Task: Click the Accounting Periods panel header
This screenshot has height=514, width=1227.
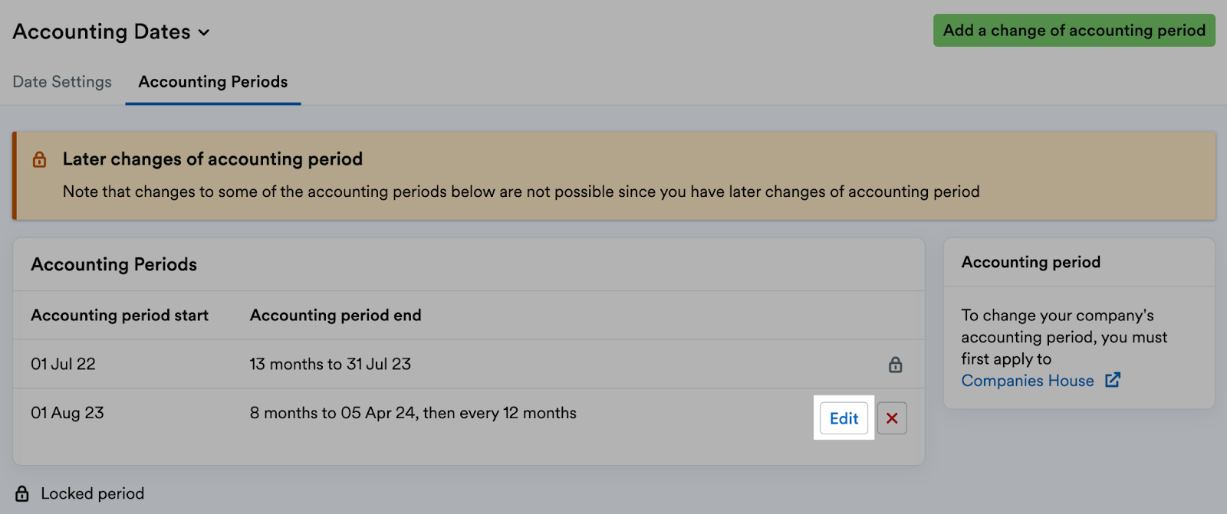Action: 113,264
